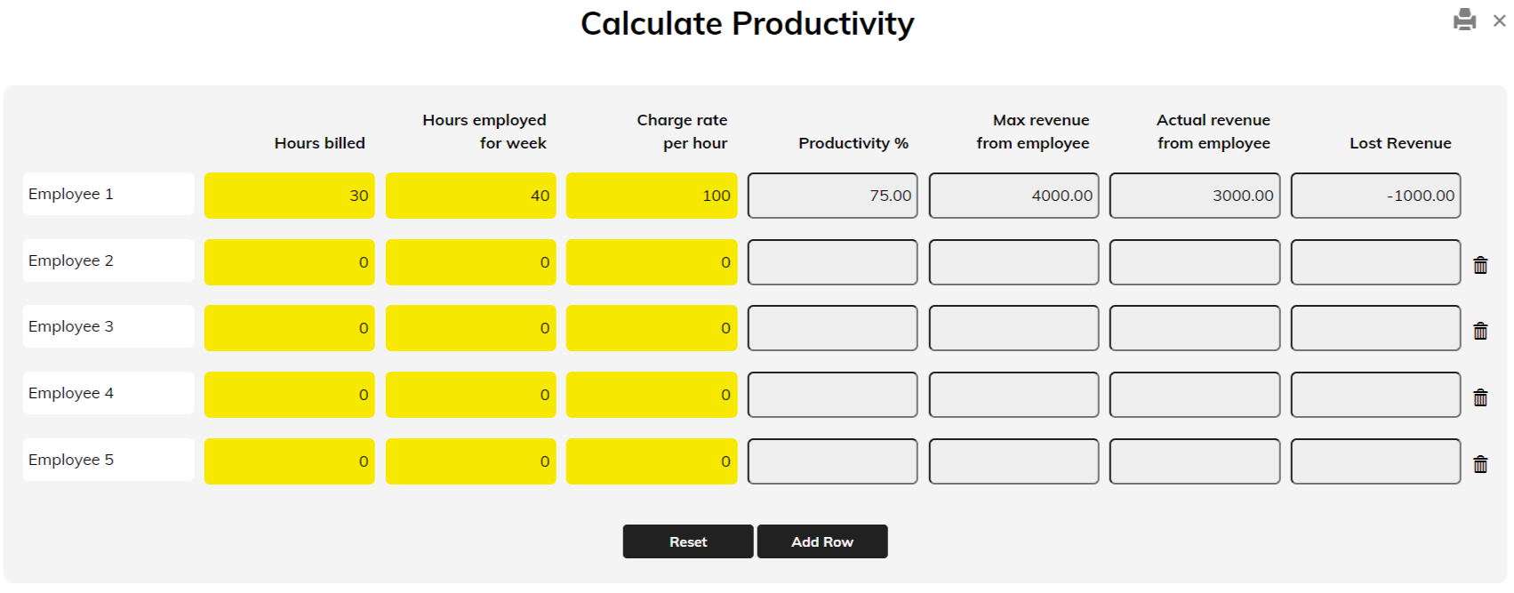Click Employee 1 Lost Revenue result box
Viewport: 1514px width, 593px height.
pyautogui.click(x=1375, y=196)
